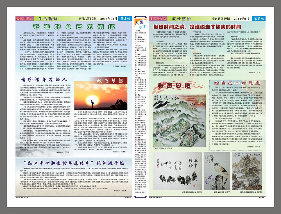281x214 pixels.
Task: Click the caption 秋色无边远 深圳国泰 黄建明
Action: click(x=251, y=192)
